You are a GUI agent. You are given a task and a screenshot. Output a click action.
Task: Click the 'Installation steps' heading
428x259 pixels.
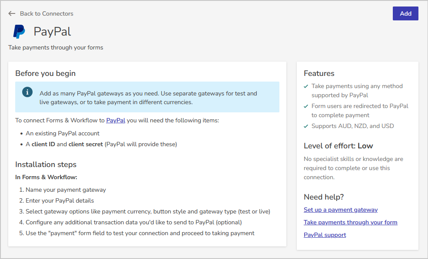(46, 164)
